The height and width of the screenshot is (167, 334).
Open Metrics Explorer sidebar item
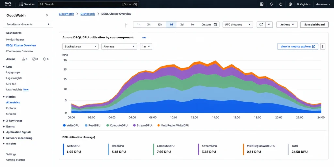tap(11, 108)
